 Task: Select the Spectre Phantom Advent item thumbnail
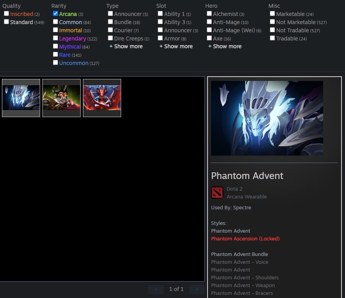tap(21, 98)
